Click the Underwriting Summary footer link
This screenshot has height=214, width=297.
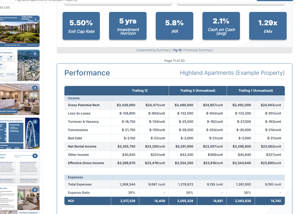click(153, 50)
